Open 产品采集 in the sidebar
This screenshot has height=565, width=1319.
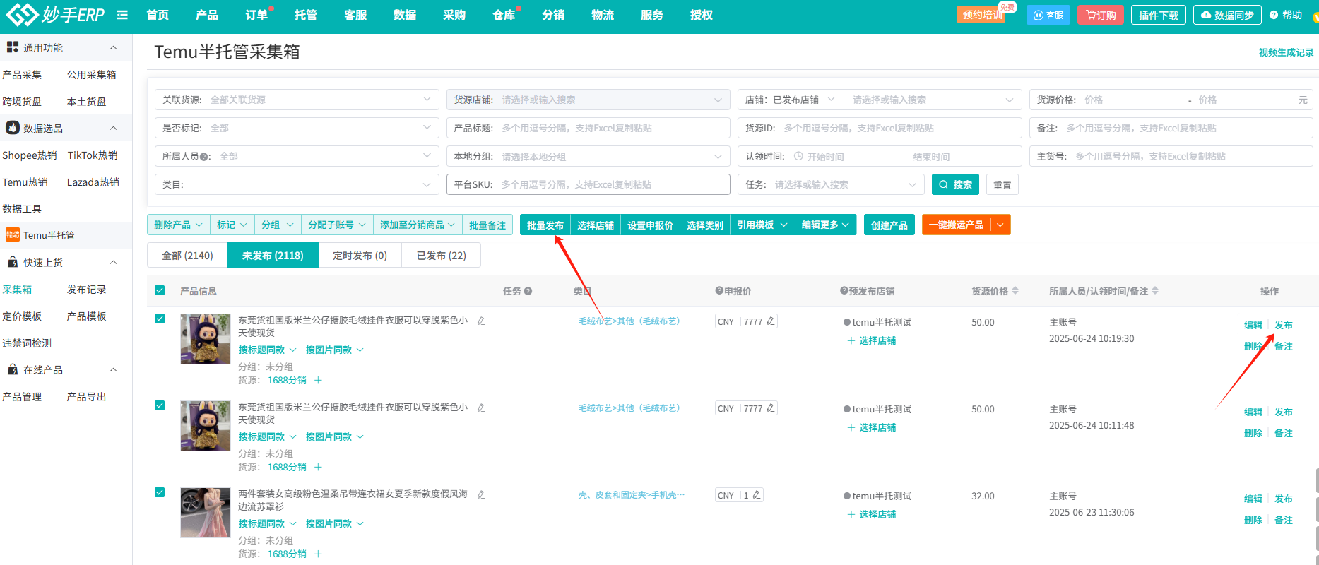tap(22, 74)
